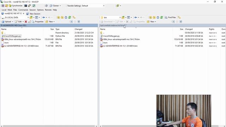Click the local panel filter icon

(37, 17)
